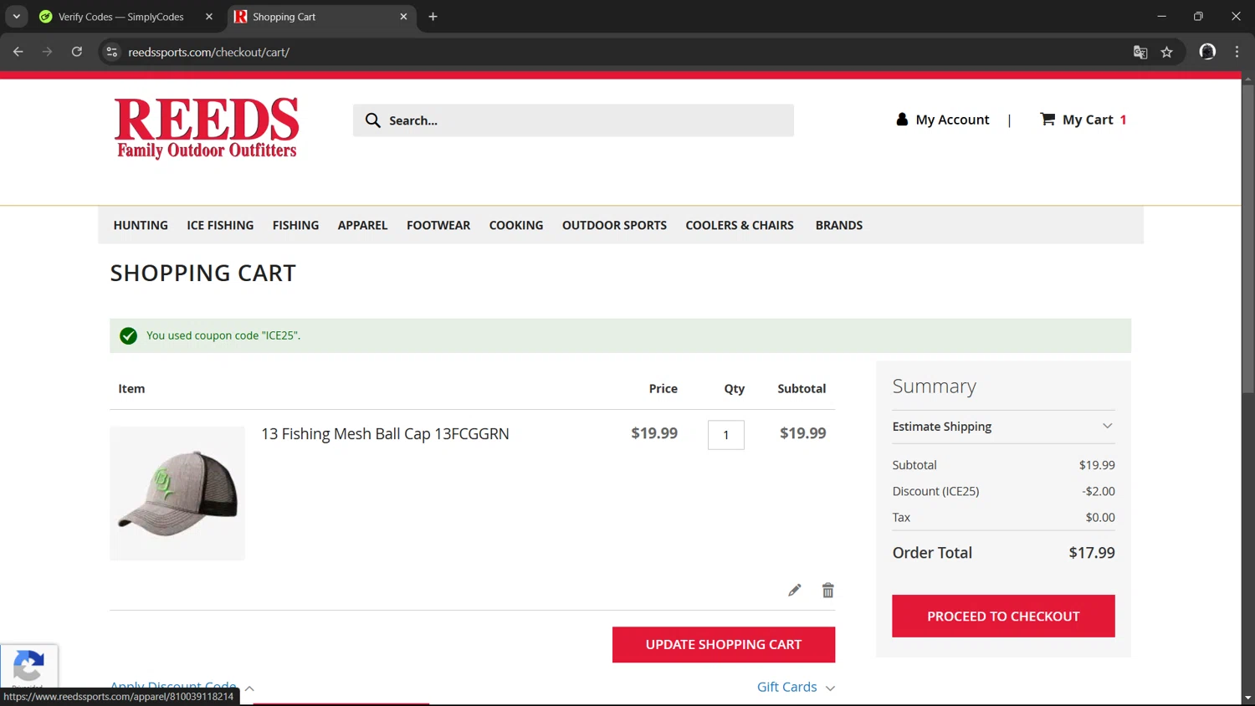Click UPDATE SHOPPING CART button
The width and height of the screenshot is (1255, 706).
click(x=724, y=645)
